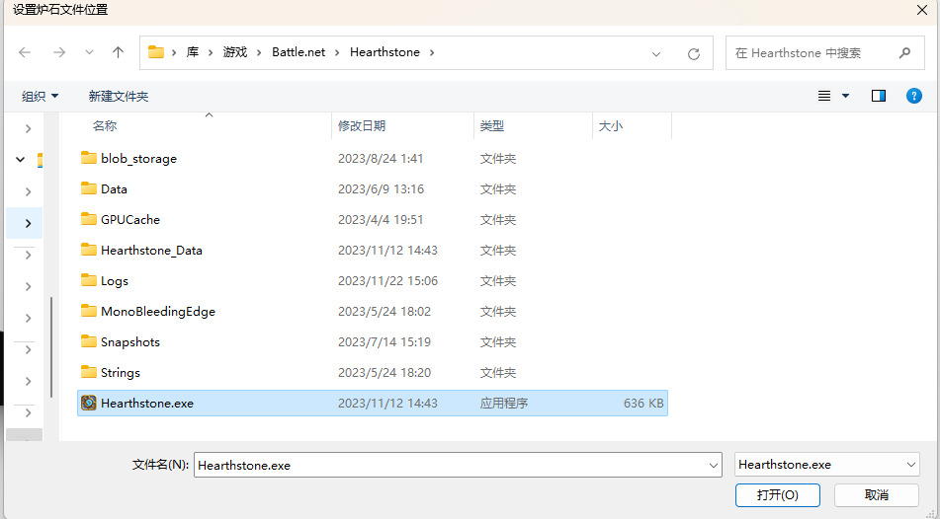Cancel with 取消 button
Viewport: 940px width, 519px height.
pyautogui.click(x=877, y=495)
